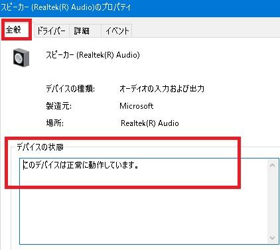This screenshot has height=250, width=280.
Task: Click the up arrow in the status scrollbar
Action: tap(273, 165)
